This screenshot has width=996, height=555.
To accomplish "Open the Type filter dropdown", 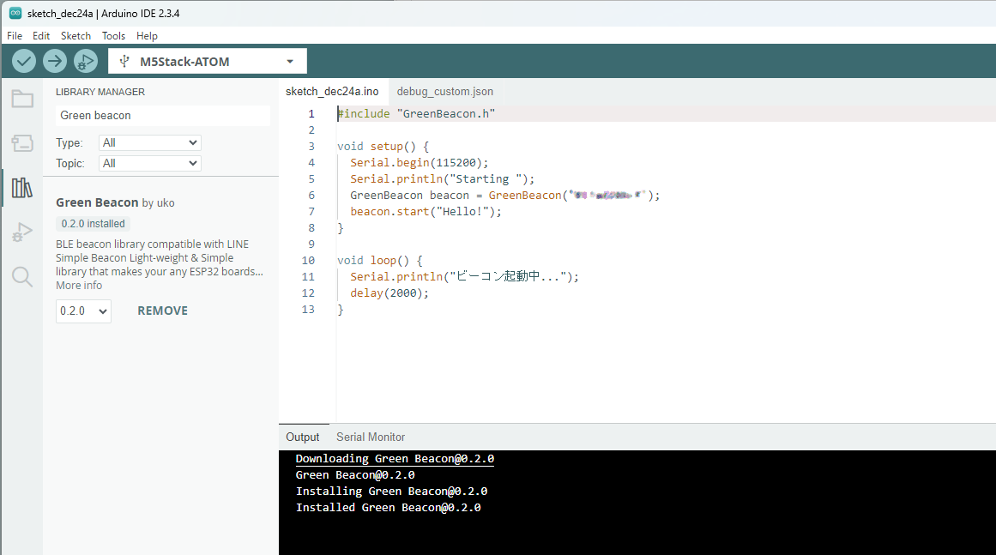I will point(150,143).
